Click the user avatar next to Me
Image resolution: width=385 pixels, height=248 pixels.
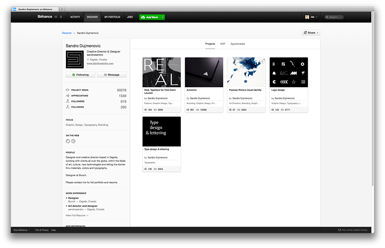(x=307, y=17)
